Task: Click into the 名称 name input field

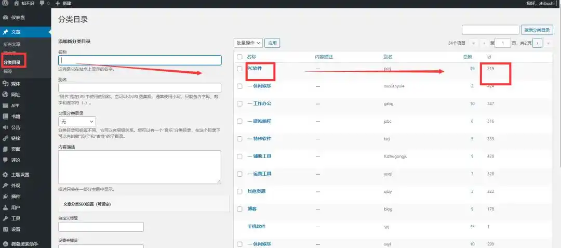Action: 140,60
